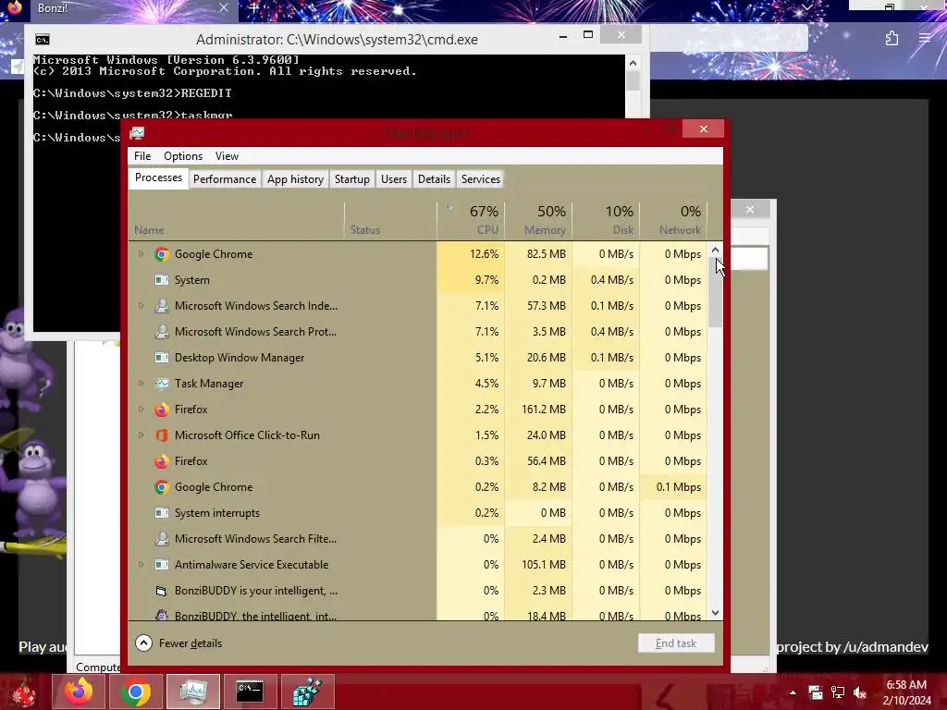The width and height of the screenshot is (947, 710).
Task: Click the System interrupts icon
Action: pyautogui.click(x=161, y=513)
